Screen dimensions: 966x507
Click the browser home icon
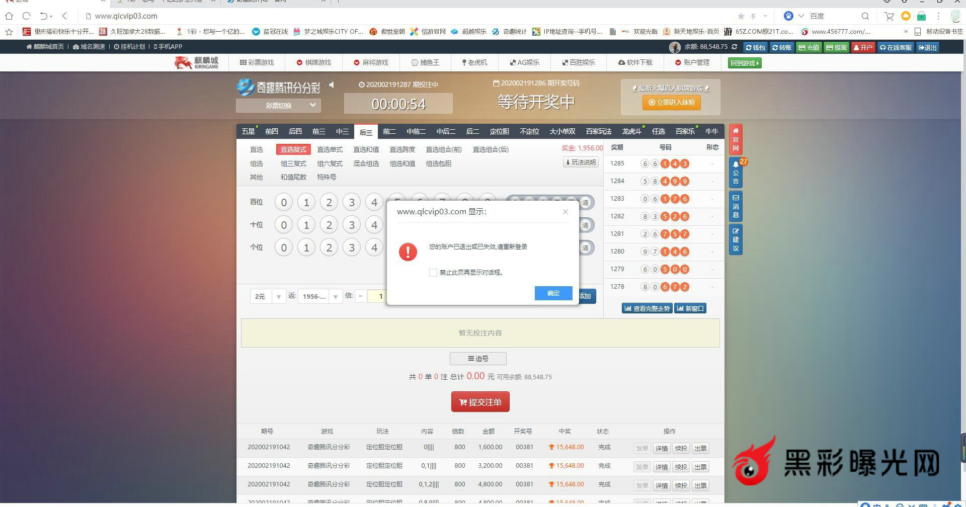coord(9,16)
